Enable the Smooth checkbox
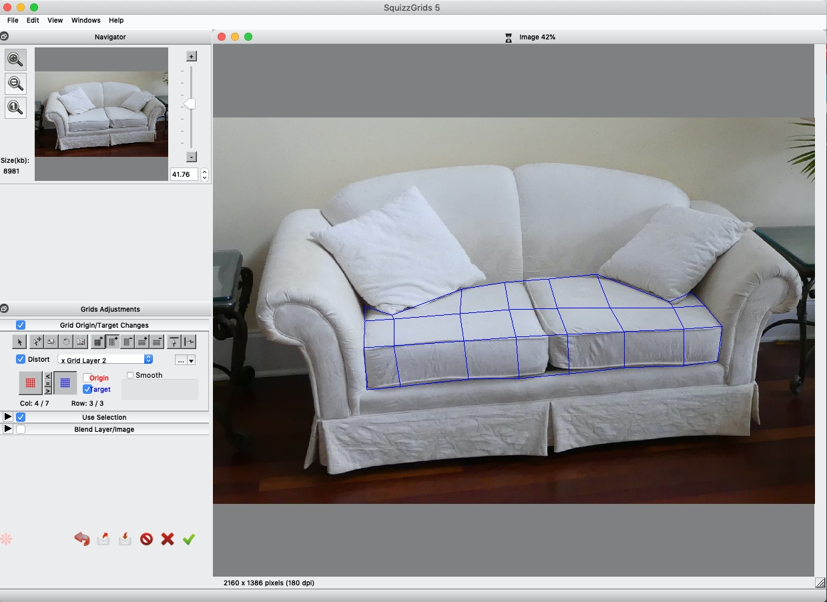The height and width of the screenshot is (602, 827). point(130,375)
